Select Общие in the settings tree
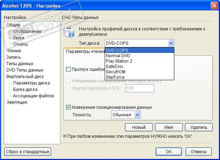Viewport: 220px width, 160px height. [x=13, y=25]
